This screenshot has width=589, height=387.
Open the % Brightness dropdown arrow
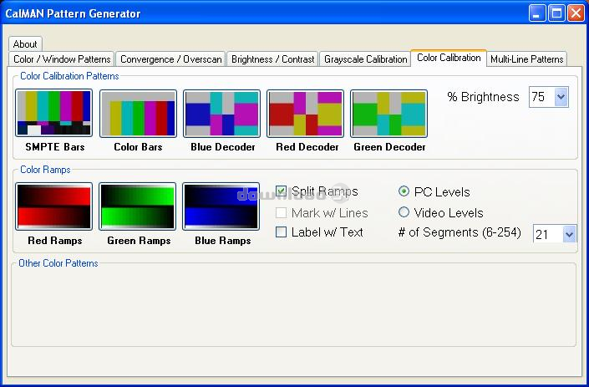[x=561, y=97]
